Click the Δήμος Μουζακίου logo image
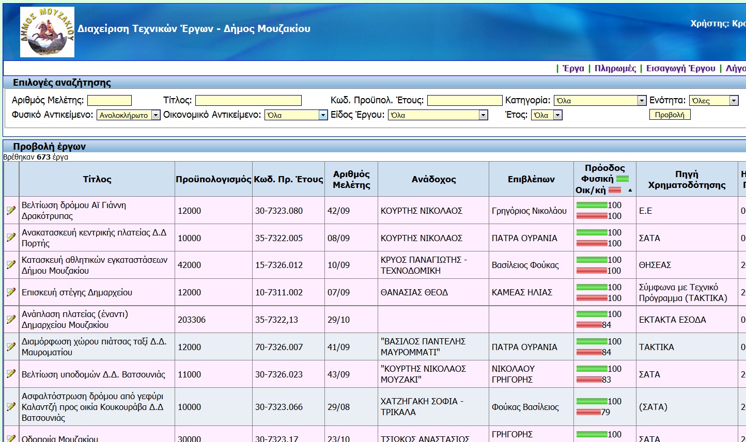746x442 pixels. tap(47, 32)
